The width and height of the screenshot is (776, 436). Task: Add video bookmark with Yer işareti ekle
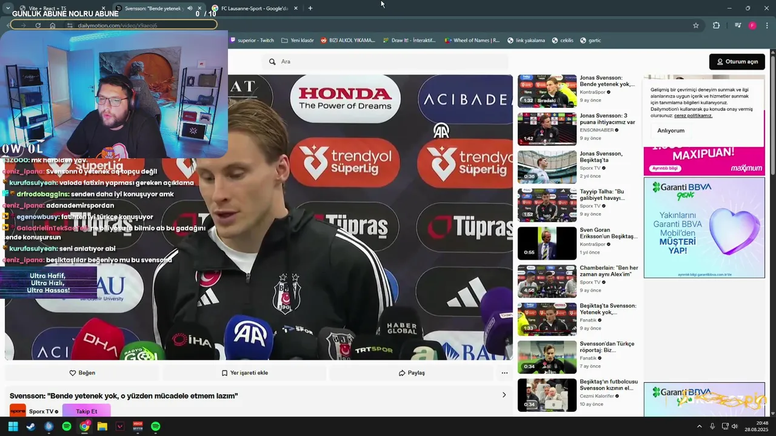click(x=244, y=373)
